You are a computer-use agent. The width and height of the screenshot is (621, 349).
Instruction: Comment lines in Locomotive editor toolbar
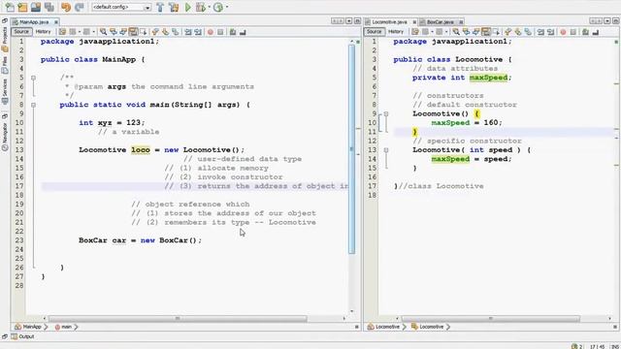(585, 32)
